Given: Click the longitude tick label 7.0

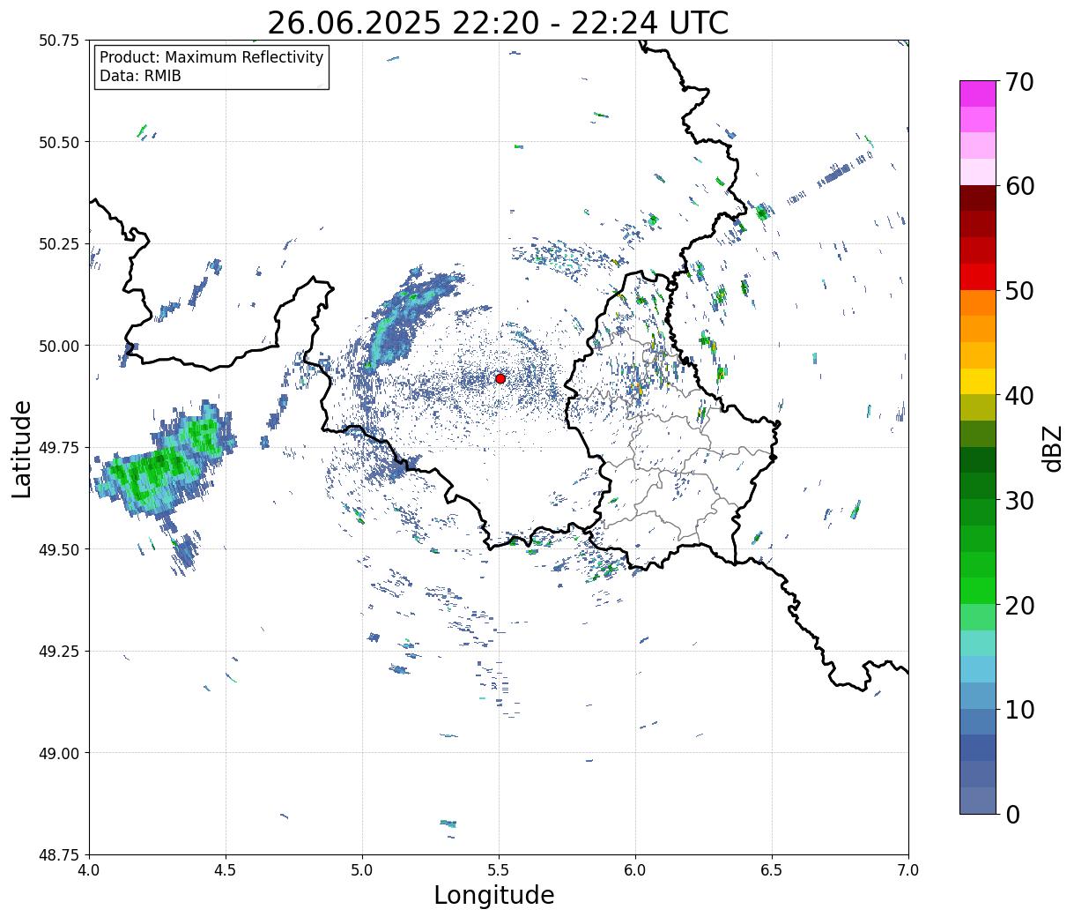Looking at the screenshot, I should [908, 870].
